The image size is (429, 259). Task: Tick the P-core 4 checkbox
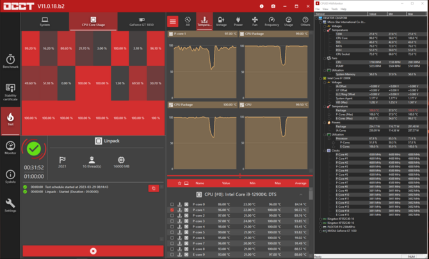172,227
